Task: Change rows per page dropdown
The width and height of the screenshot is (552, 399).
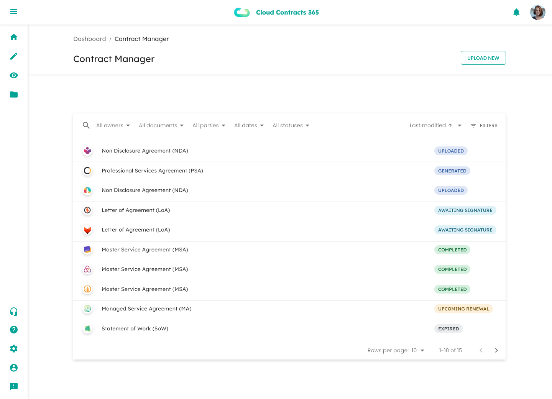Action: tap(418, 350)
